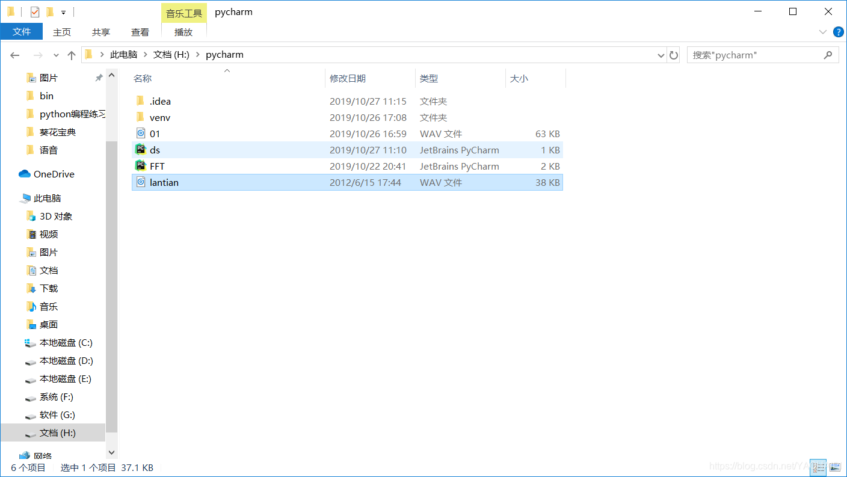Expand breadcrumb arrow after 此电脑
Viewport: 847px width, 477px height.
(x=145, y=55)
